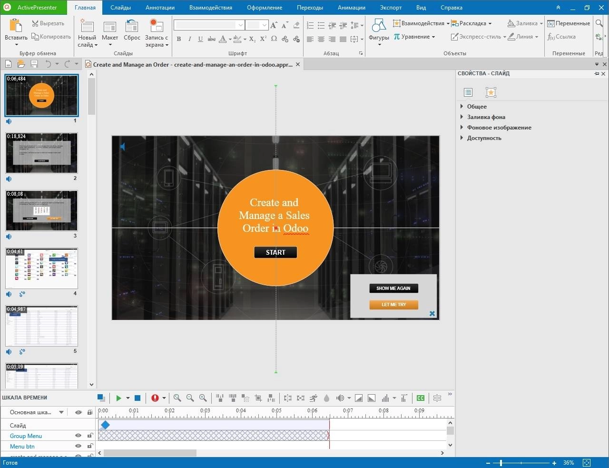Open the font size dropdown

pos(265,25)
